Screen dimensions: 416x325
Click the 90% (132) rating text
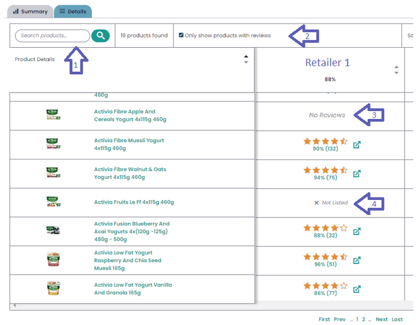coord(325,149)
